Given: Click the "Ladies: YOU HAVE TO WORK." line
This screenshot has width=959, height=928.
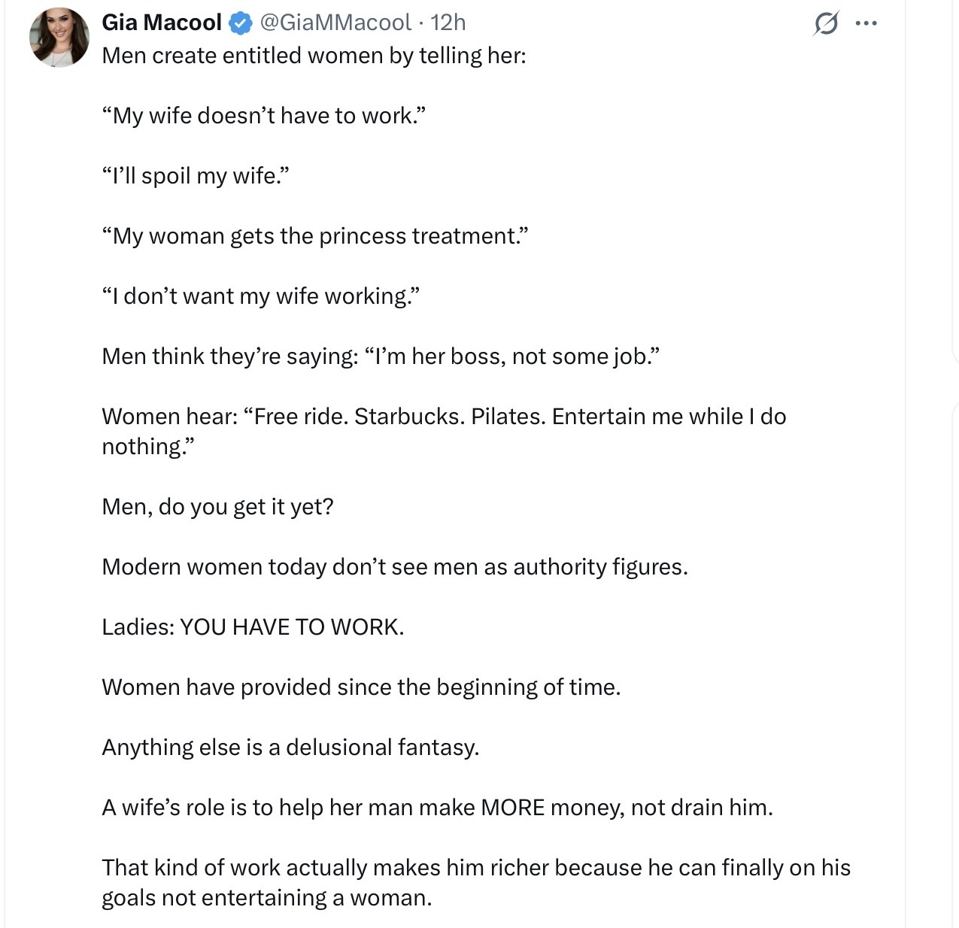Looking at the screenshot, I should point(253,627).
